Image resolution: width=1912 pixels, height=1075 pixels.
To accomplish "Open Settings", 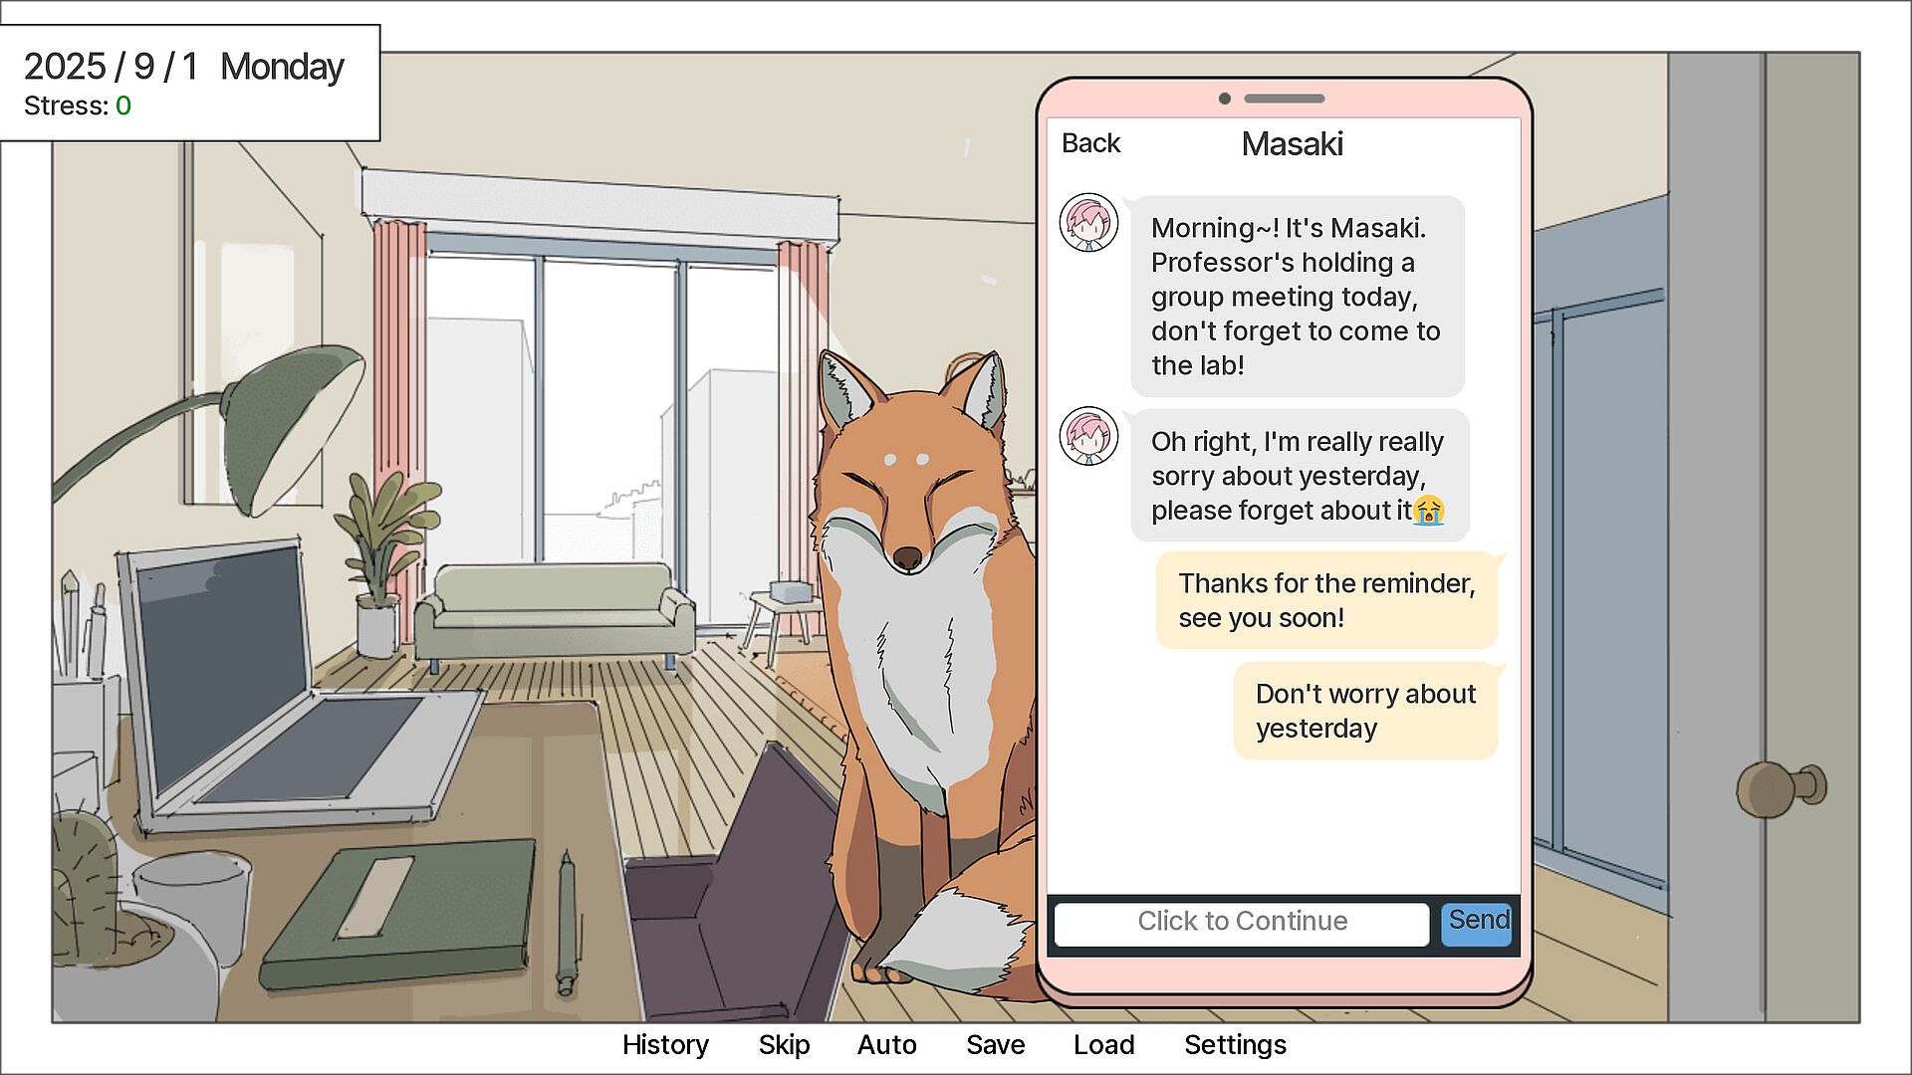I will 1235,1044.
